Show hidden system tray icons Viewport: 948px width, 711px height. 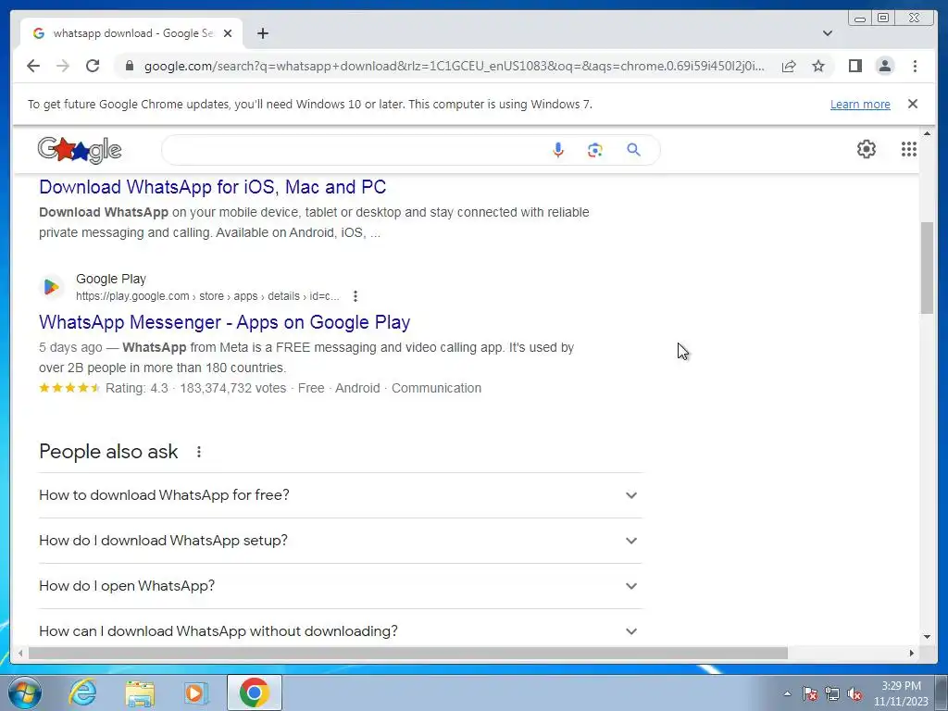787,693
